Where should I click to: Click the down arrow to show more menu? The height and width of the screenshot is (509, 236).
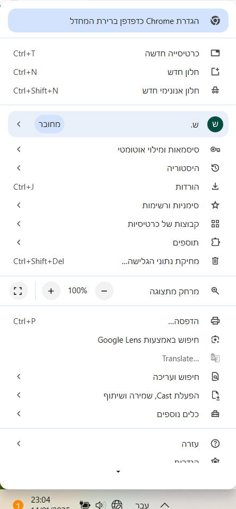click(118, 472)
